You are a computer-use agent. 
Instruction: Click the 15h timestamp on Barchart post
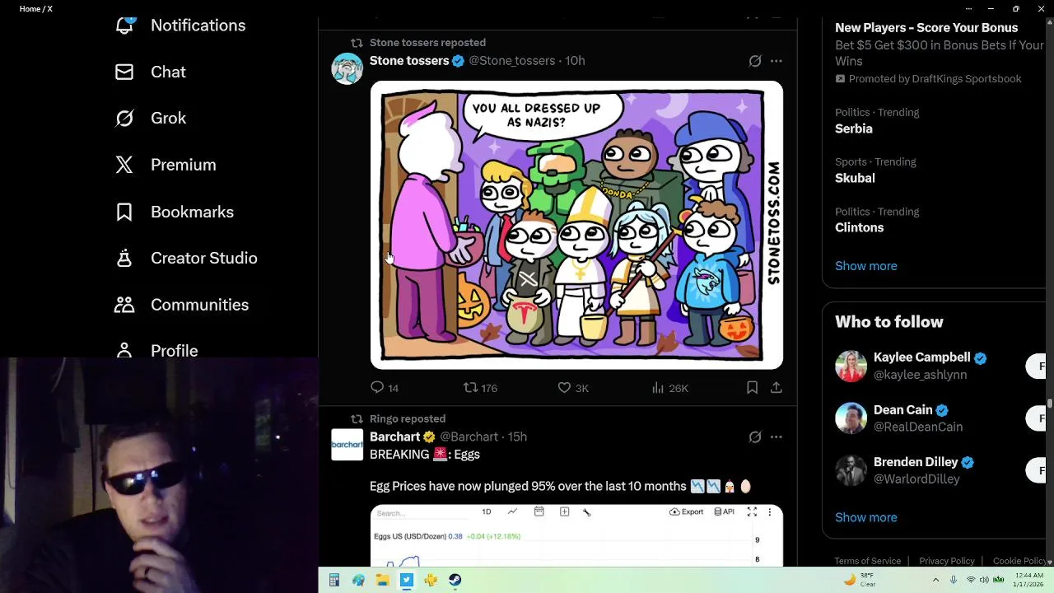point(517,437)
